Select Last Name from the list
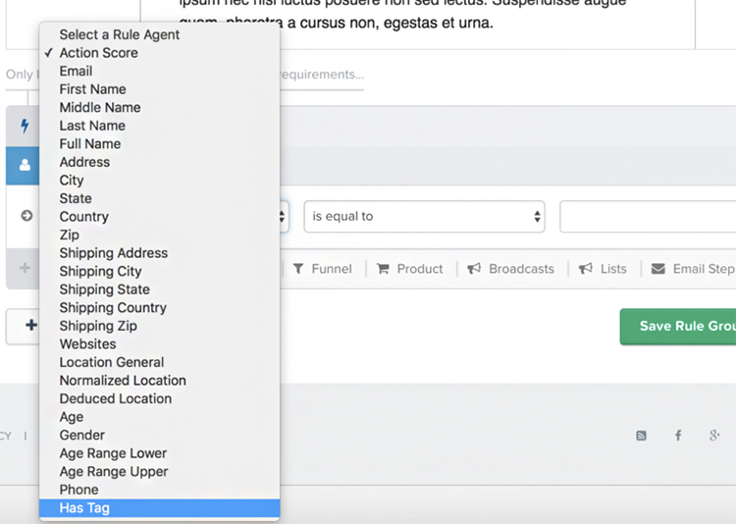This screenshot has height=524, width=736. (x=160, y=126)
